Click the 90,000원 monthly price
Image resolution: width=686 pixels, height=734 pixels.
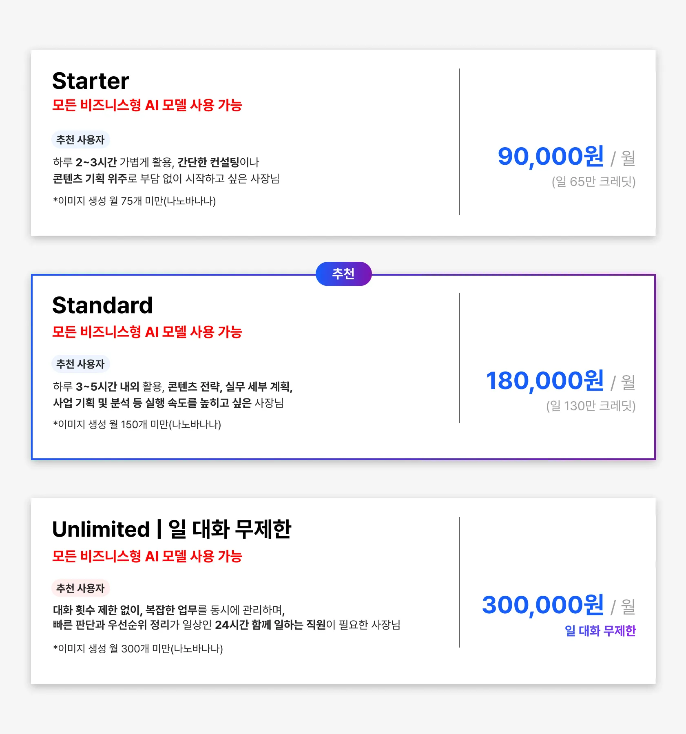[x=551, y=157]
